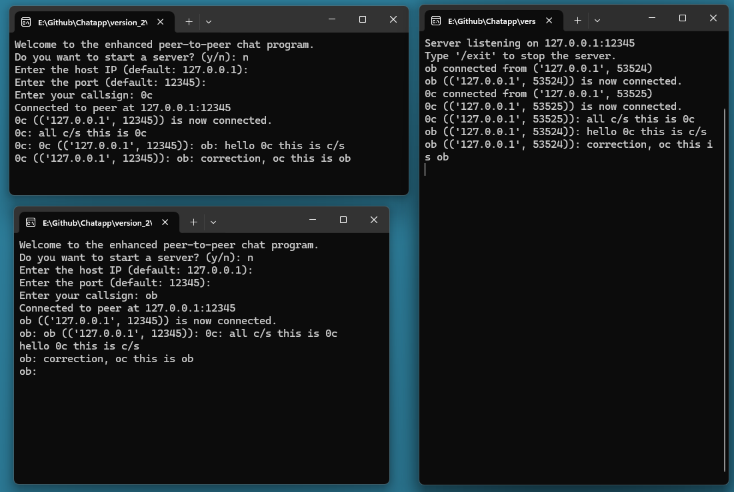Add a new tab in the ob callsign terminal
The width and height of the screenshot is (734, 492).
point(193,222)
